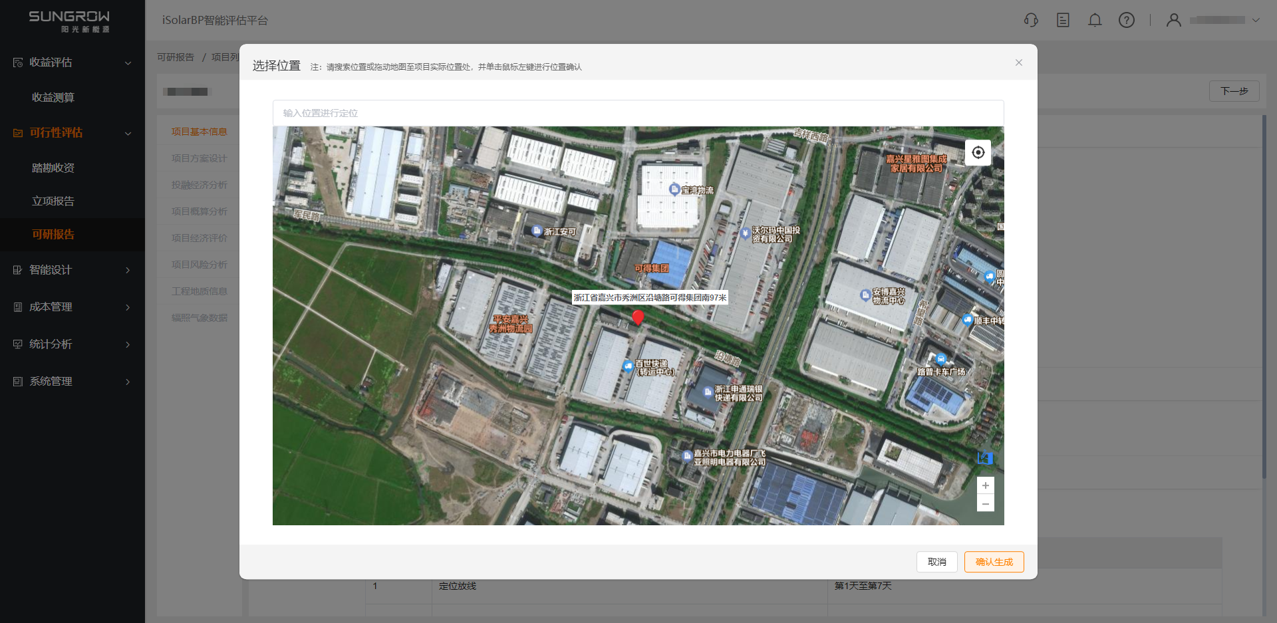Expand the user account dropdown arrow

click(x=1256, y=20)
